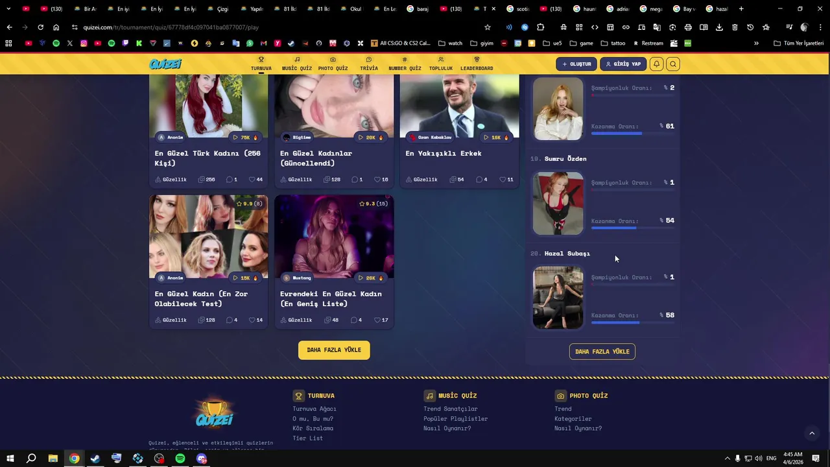Open the Turnuva tab
This screenshot has height=467, width=830.
261,64
